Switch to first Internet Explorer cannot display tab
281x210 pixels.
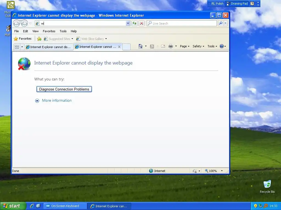coord(49,47)
